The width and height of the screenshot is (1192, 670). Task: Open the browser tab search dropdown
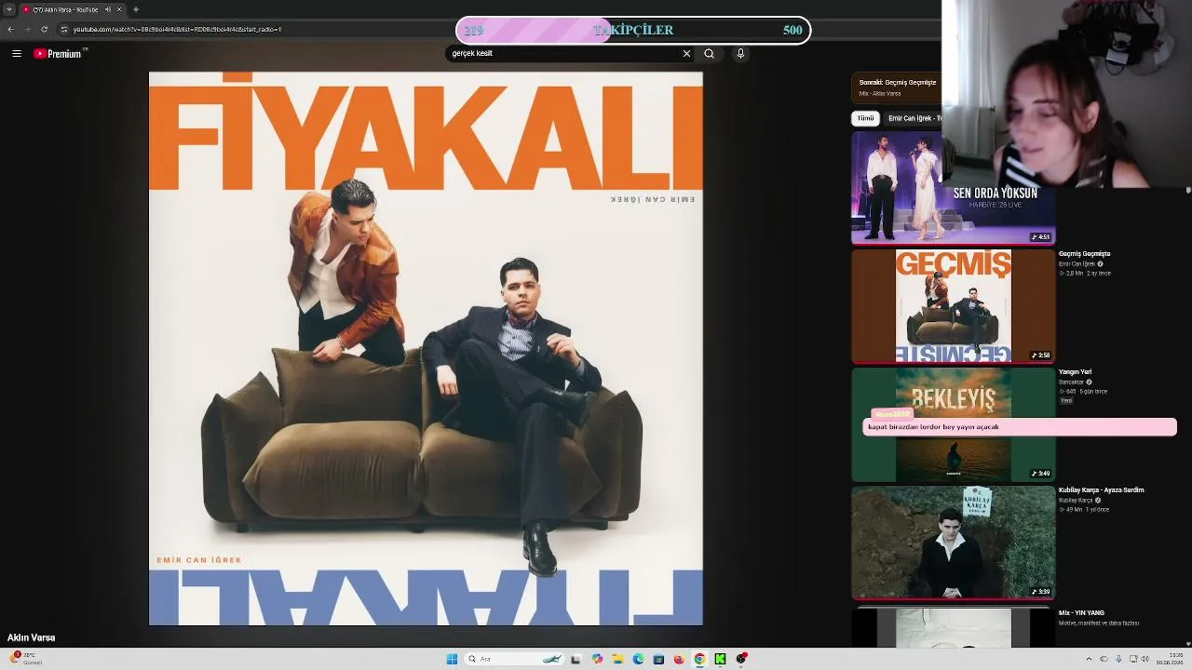9,9
